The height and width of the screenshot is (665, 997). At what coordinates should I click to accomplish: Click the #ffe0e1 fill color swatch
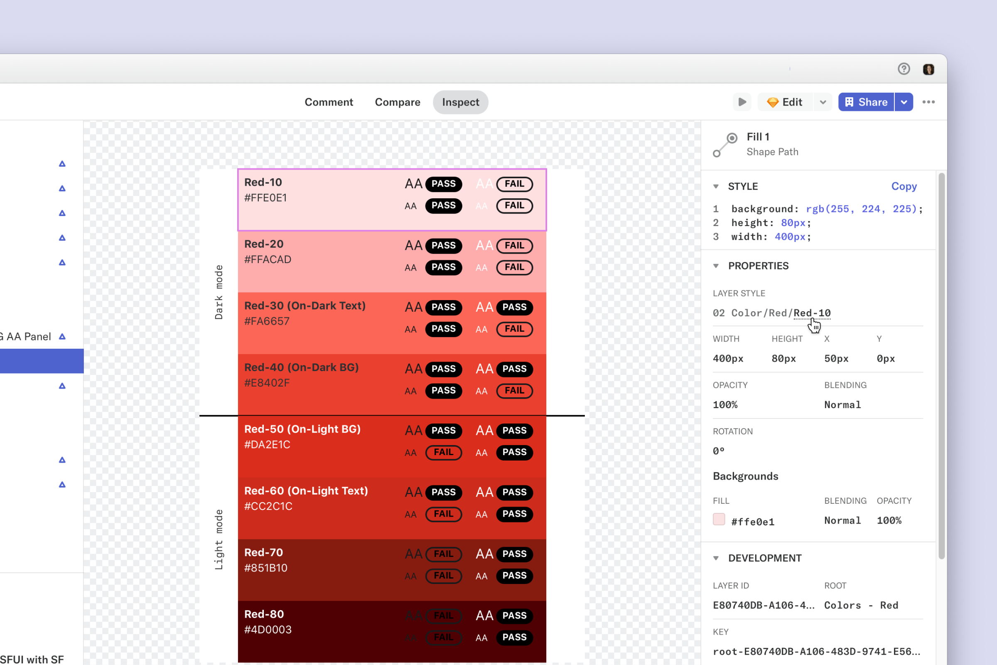pyautogui.click(x=719, y=520)
